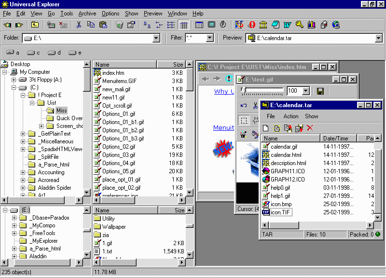Go up one folder level icon

tap(35, 25)
